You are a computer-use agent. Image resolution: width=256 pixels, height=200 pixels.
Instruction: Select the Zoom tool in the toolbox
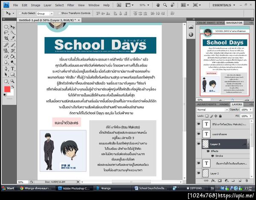point(12,81)
